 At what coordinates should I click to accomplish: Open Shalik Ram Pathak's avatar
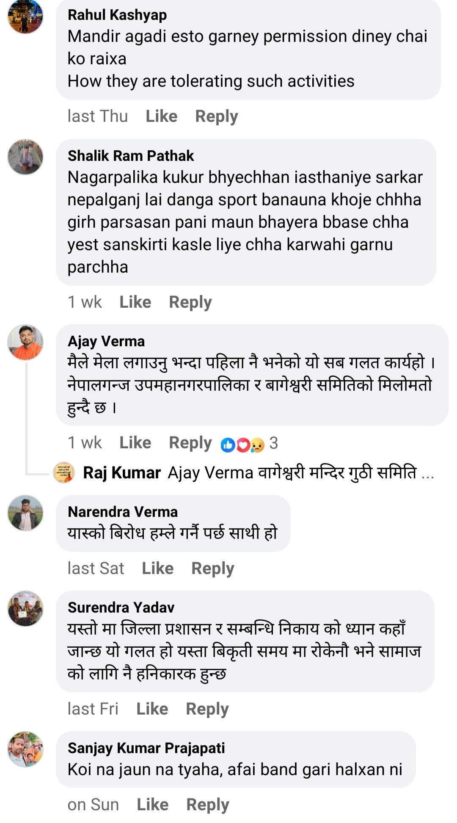[x=25, y=157]
